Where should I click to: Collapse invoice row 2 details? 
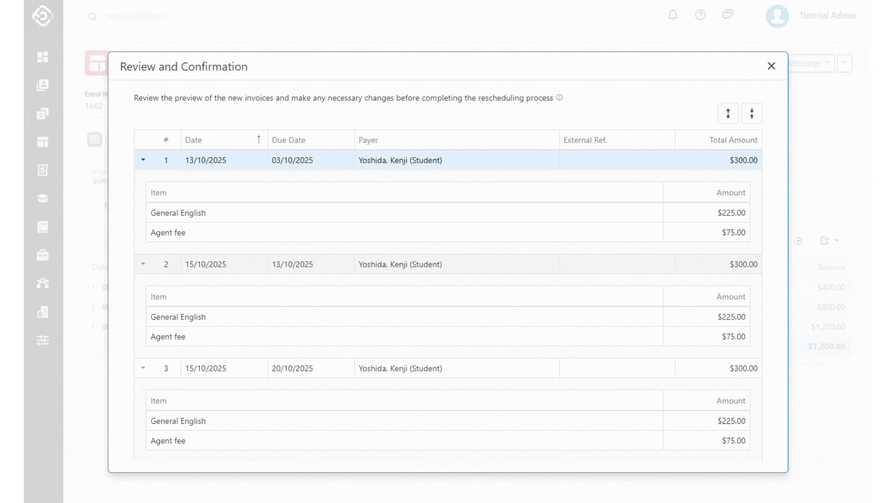(x=143, y=264)
